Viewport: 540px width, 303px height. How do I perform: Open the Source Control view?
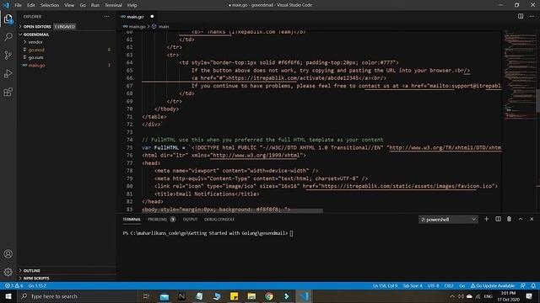click(8, 55)
